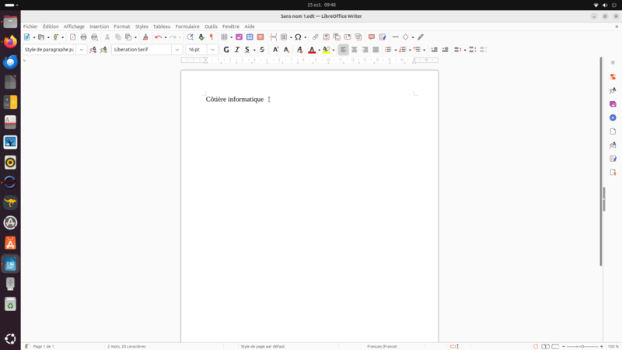The width and height of the screenshot is (622, 350).
Task: Click the Insert Comment speech bubble icon
Action: pos(372,37)
